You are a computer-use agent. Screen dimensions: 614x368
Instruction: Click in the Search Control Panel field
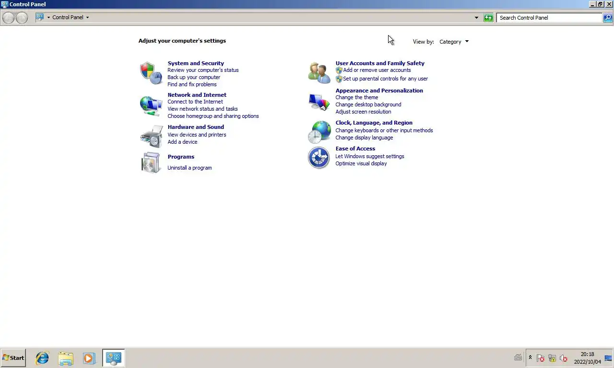point(549,18)
